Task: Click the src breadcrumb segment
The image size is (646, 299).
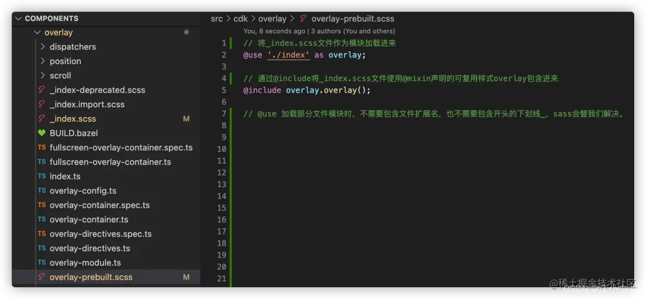Action: click(216, 19)
